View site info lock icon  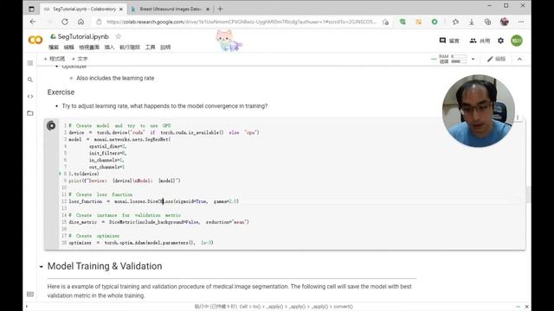[x=99, y=22]
